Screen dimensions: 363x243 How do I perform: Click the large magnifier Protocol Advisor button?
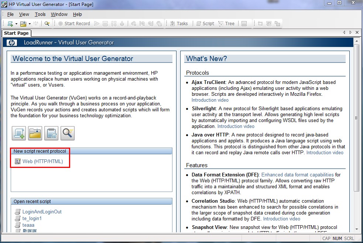(x=67, y=133)
